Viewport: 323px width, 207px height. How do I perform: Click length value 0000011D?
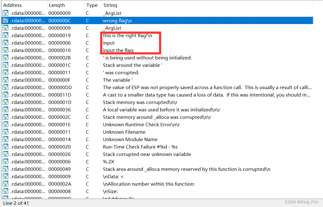point(60,95)
